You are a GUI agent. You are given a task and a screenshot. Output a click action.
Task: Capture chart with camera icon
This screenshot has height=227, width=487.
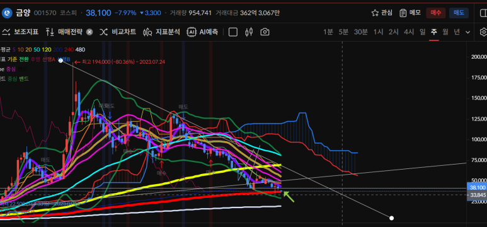265,32
